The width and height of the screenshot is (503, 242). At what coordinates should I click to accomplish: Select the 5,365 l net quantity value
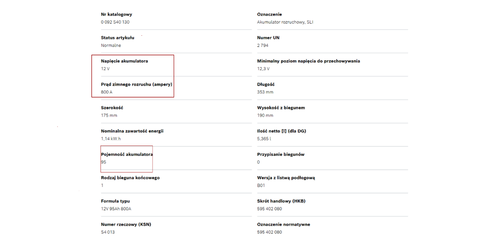[x=265, y=139]
